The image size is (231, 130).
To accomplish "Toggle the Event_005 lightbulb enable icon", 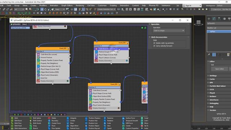I will (119, 84).
